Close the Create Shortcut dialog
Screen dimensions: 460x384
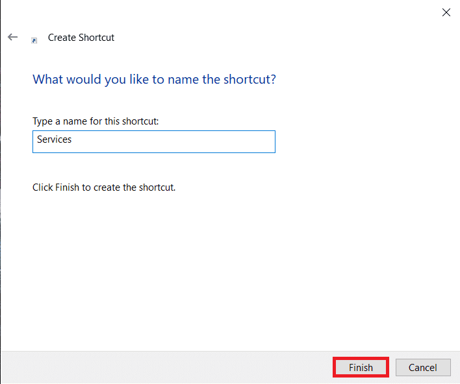446,12
